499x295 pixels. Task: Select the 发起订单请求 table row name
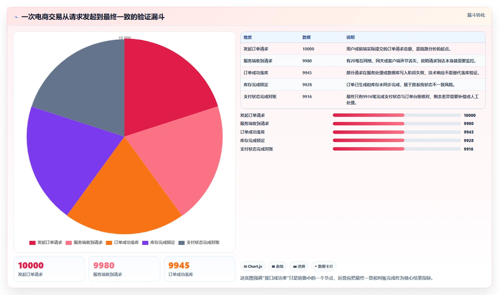[256, 49]
